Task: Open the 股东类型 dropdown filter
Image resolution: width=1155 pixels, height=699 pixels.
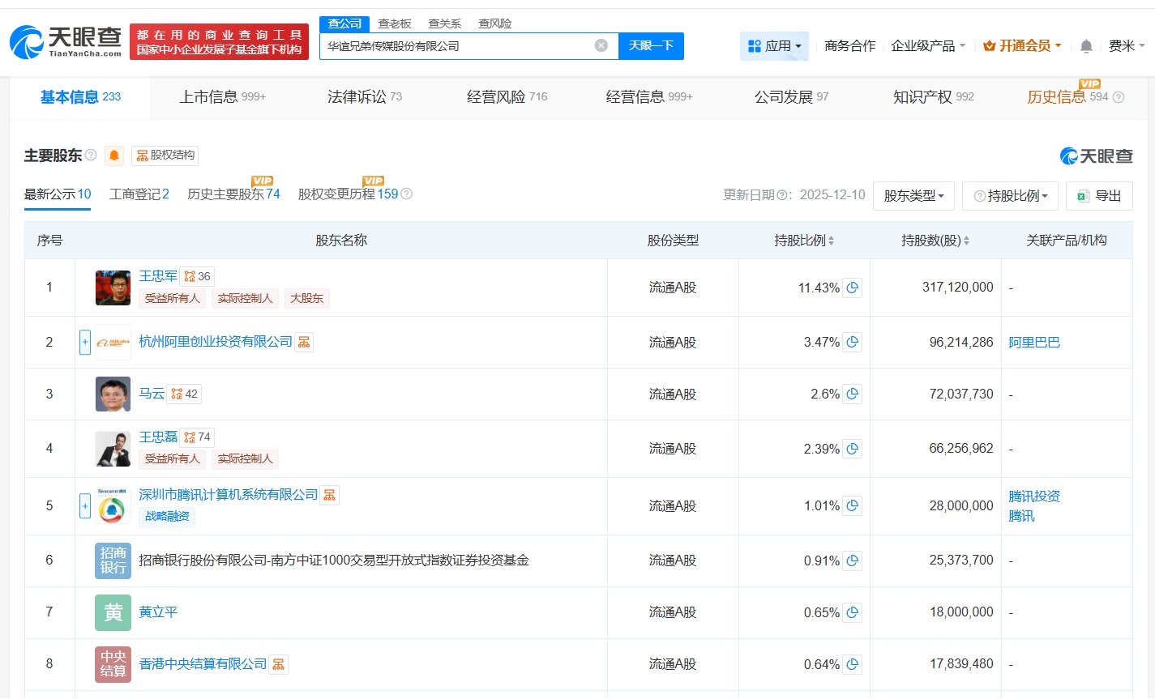Action: coord(913,196)
